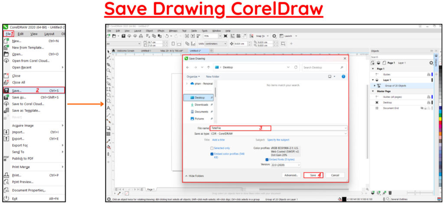444x204 pixels.
Task: Click the Cancel button in the dialog
Action: pyautogui.click(x=335, y=175)
